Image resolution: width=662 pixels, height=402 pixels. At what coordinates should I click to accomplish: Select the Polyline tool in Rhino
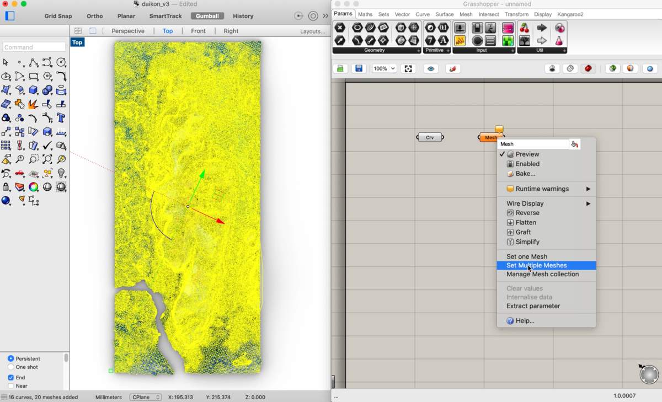34,62
